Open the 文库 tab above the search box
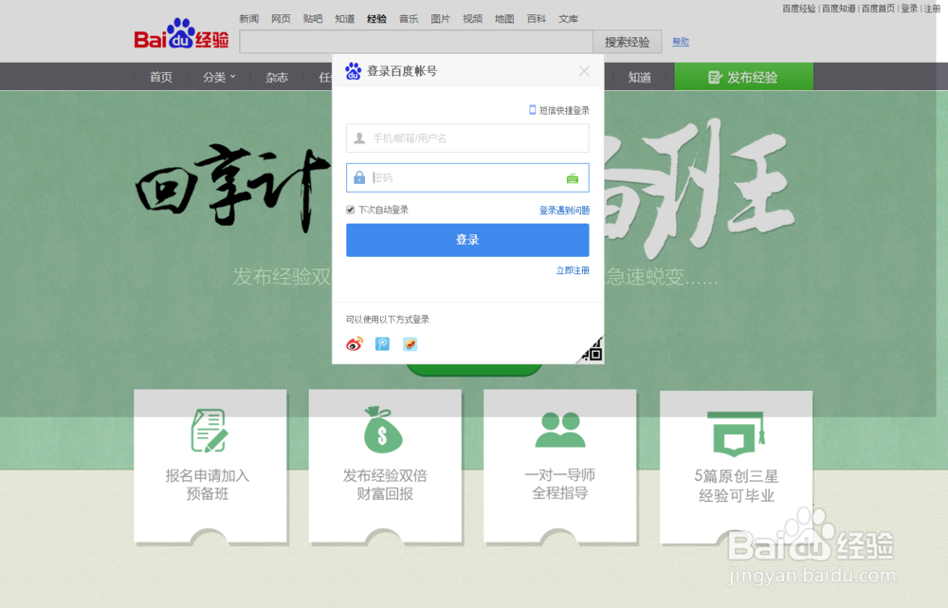948x608 pixels. 568,19
